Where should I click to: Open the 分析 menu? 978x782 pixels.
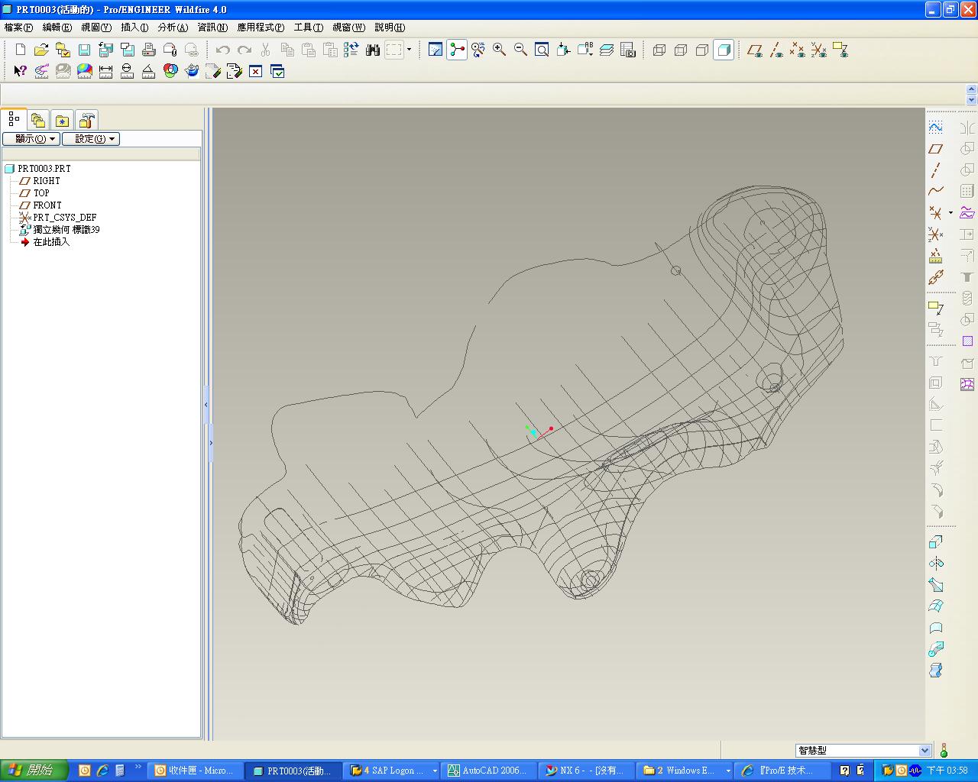click(x=173, y=27)
